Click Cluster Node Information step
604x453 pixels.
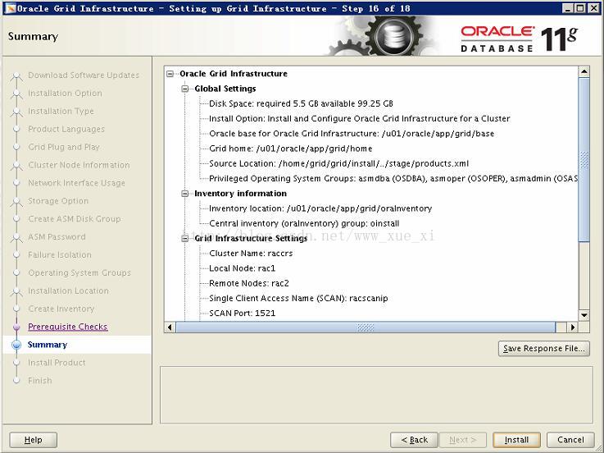click(x=79, y=165)
